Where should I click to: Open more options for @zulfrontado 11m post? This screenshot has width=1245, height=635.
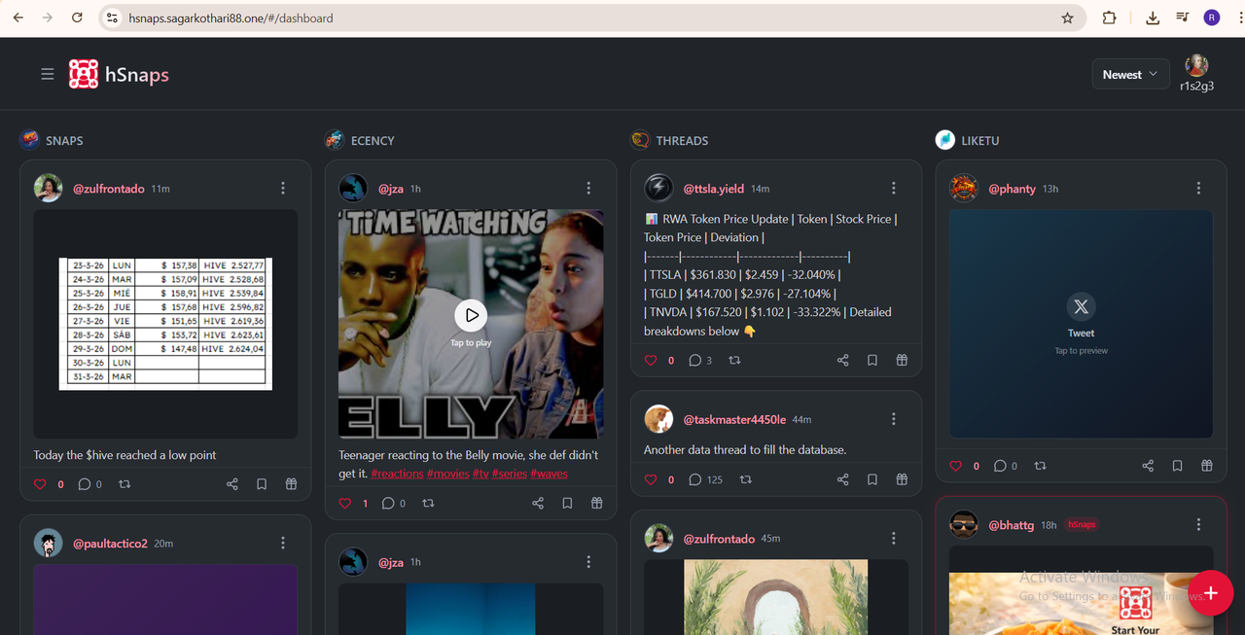point(283,188)
